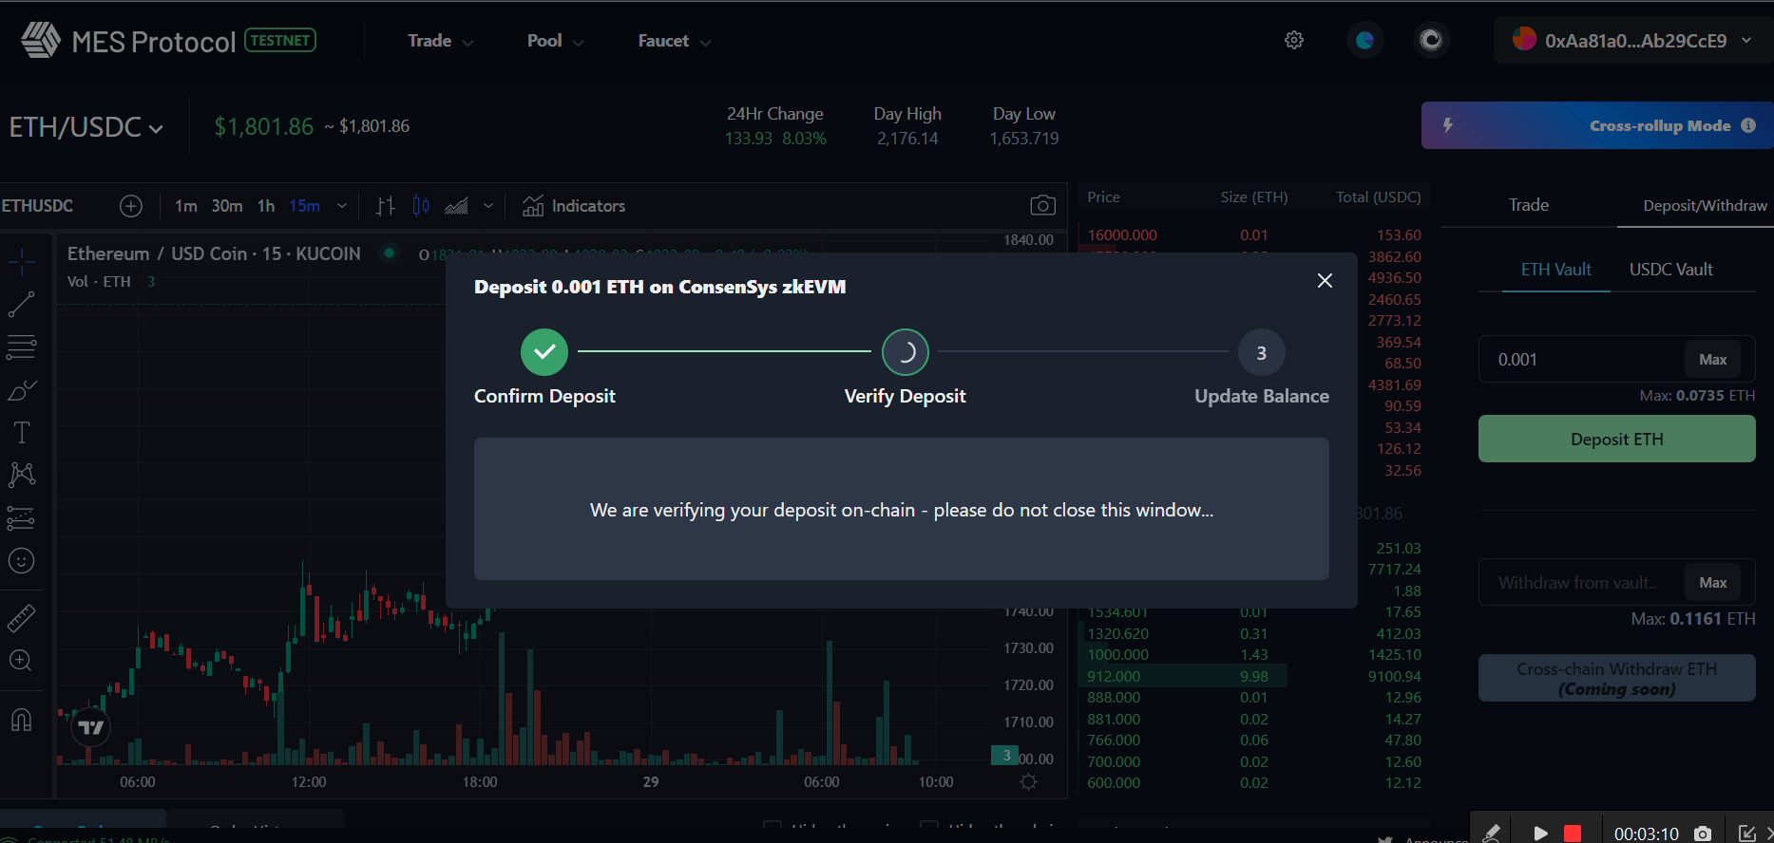Open the Faucet dropdown menu
The image size is (1774, 843).
(x=675, y=41)
